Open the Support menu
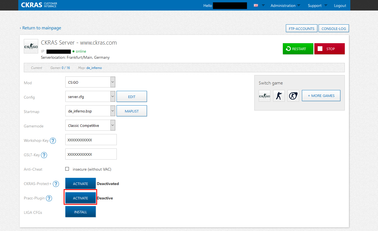Image resolution: width=378 pixels, height=231 pixels. pos(318,6)
